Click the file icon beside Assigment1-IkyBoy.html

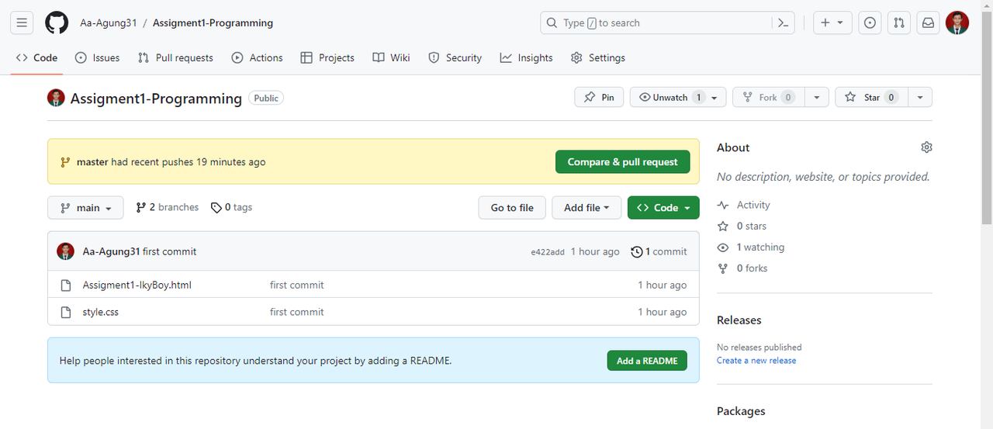tap(67, 285)
